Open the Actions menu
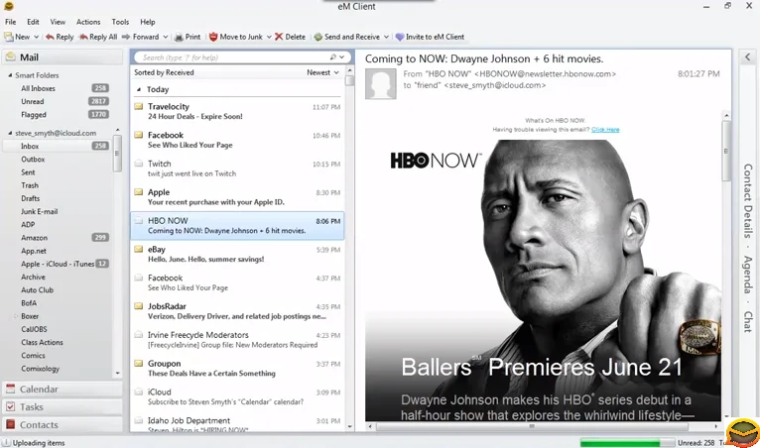760x448 pixels. [88, 21]
